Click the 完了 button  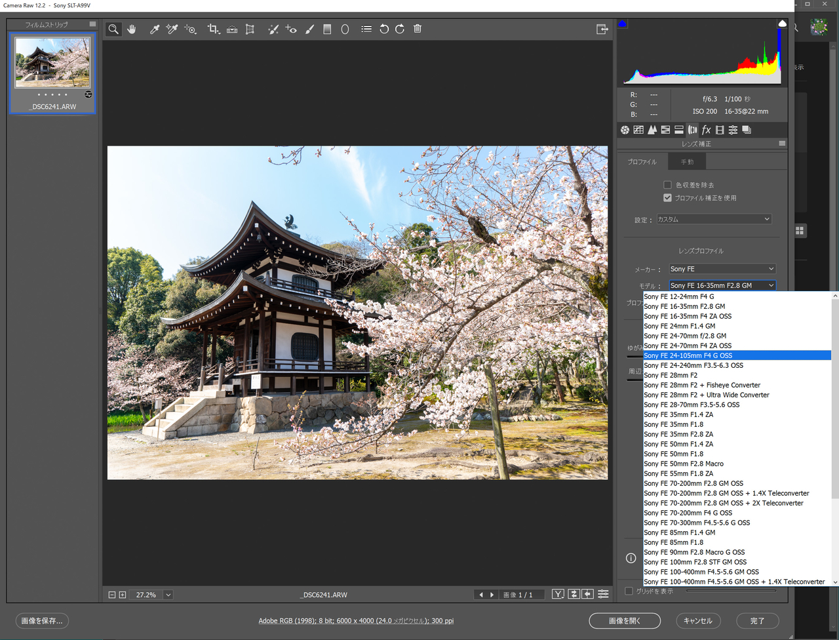pos(757,620)
